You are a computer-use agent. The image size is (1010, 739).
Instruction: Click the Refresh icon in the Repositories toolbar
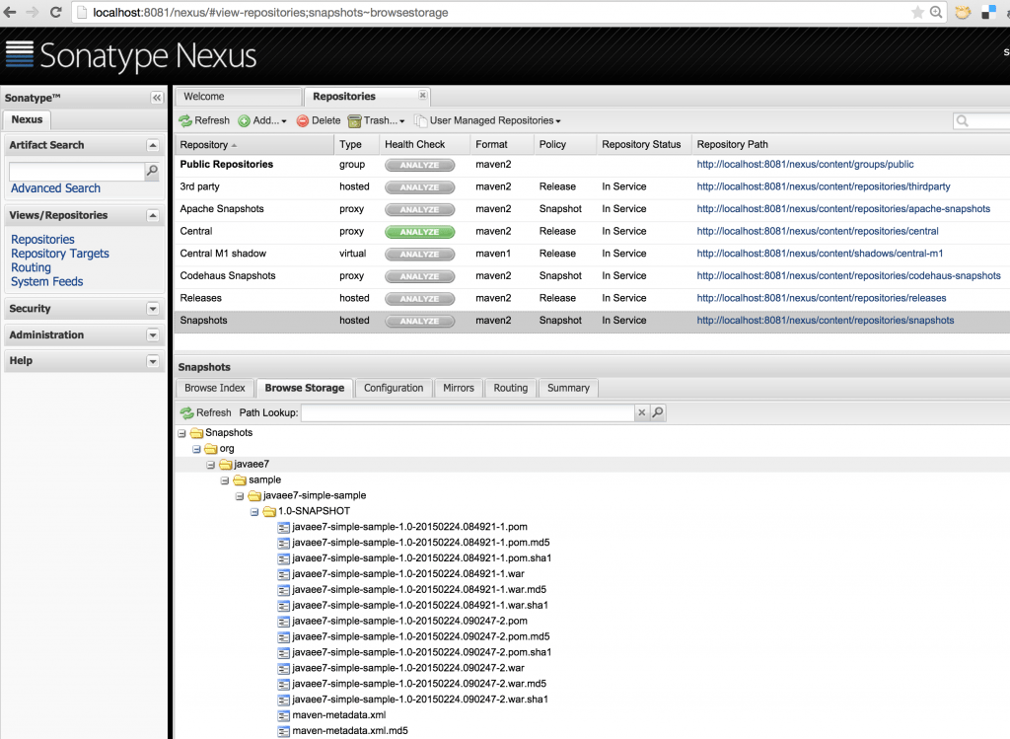click(187, 119)
